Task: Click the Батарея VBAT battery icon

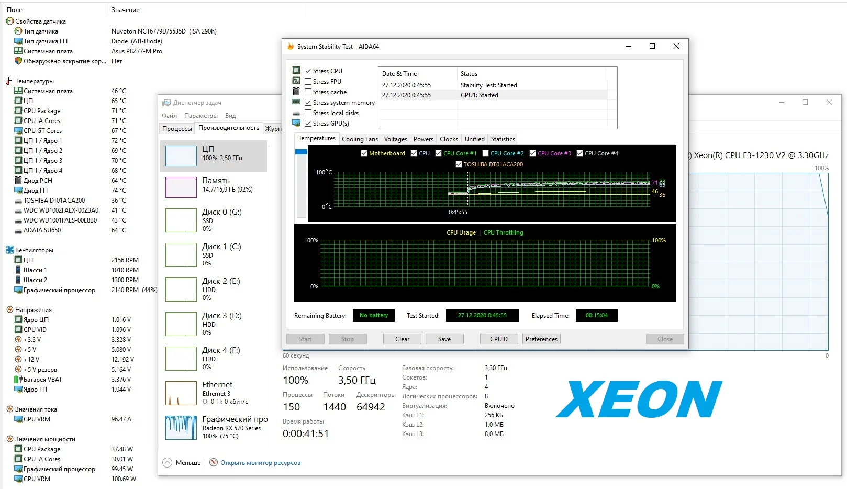Action: tap(18, 380)
